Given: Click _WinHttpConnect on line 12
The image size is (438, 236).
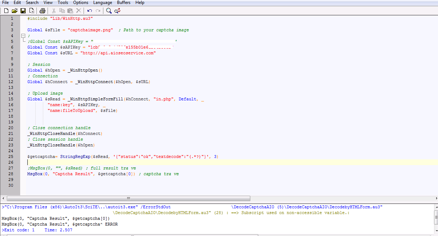Looking at the screenshot, I should pos(94,82).
